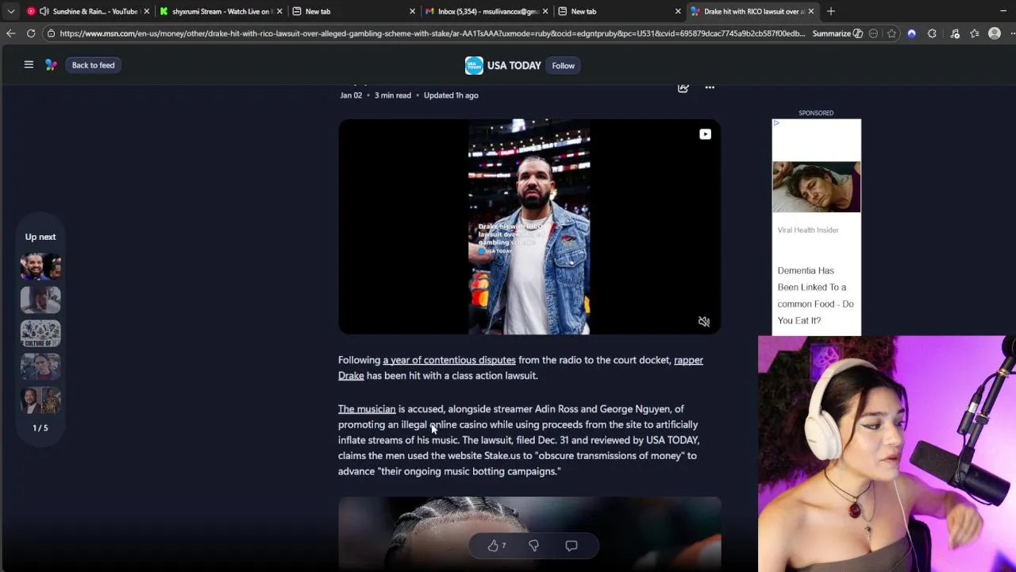
Task: Open article more options ellipsis
Action: coord(710,87)
